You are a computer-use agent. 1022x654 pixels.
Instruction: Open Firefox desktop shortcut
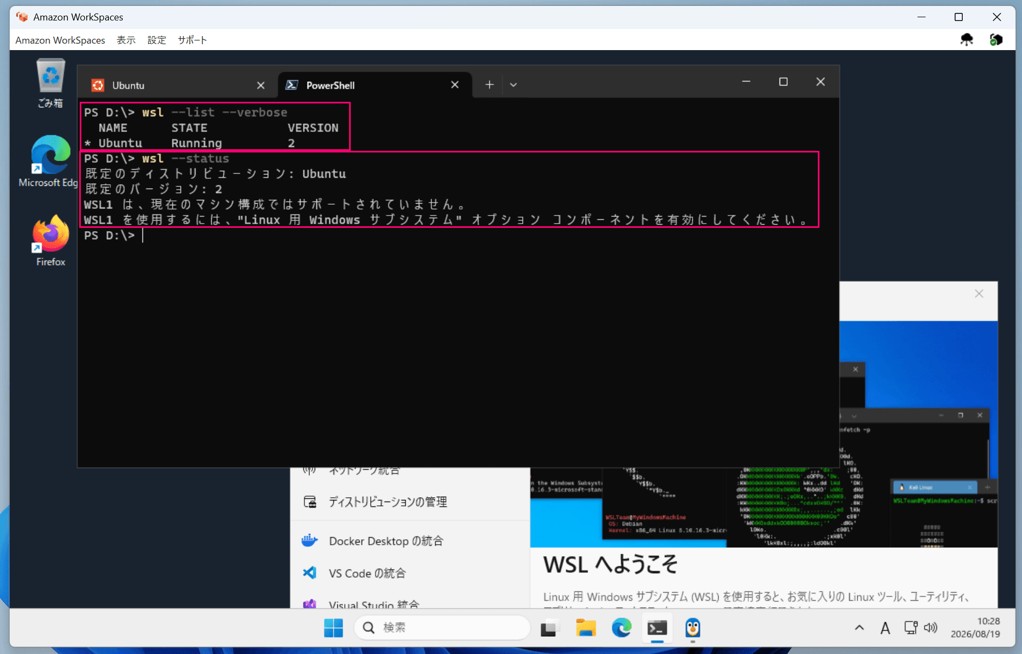click(x=51, y=241)
